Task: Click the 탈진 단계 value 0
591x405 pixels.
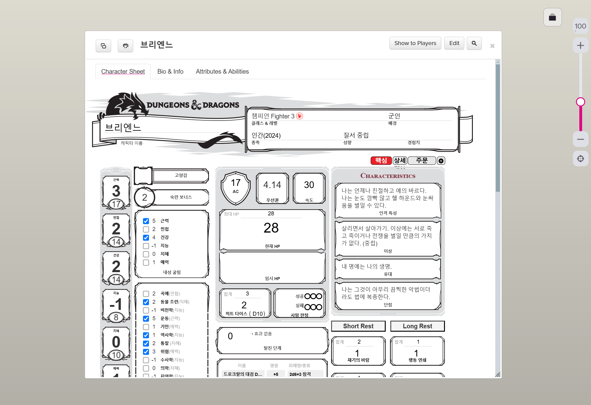Action: point(230,336)
